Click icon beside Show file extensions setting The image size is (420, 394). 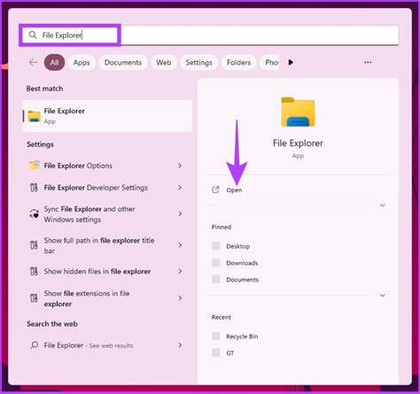pos(34,298)
